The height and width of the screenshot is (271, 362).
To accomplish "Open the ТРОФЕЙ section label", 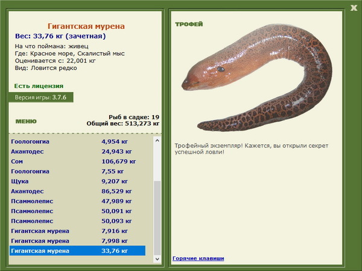I will click(189, 24).
